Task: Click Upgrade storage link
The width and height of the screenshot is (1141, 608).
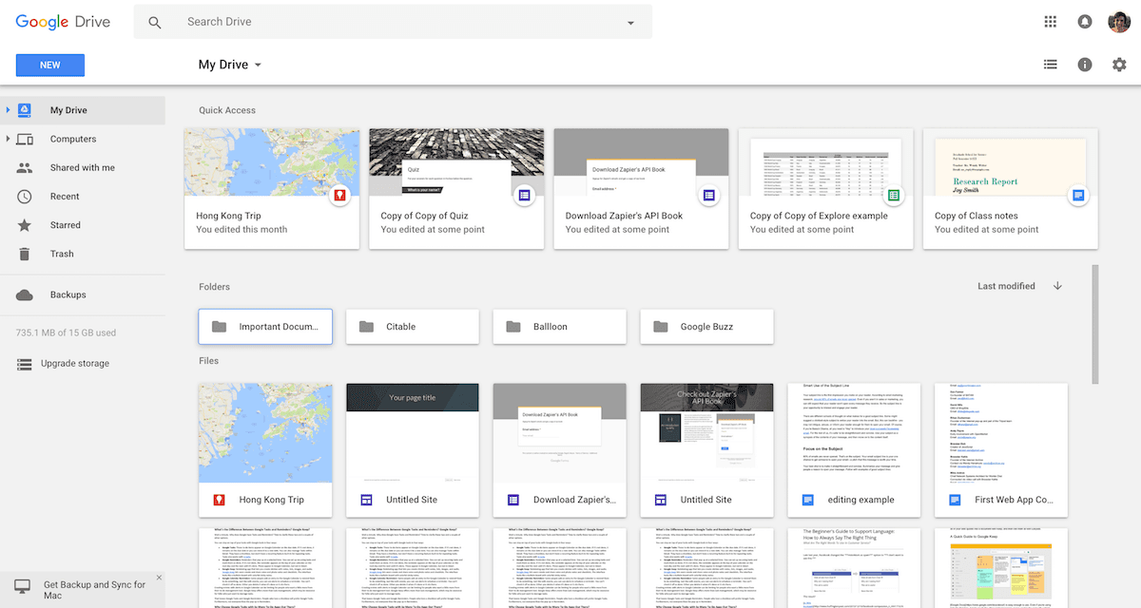Action: tap(74, 364)
